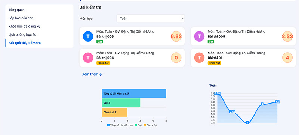Click the green Đạt: 3 bar
This screenshot has width=299, height=135.
click(x=121, y=103)
